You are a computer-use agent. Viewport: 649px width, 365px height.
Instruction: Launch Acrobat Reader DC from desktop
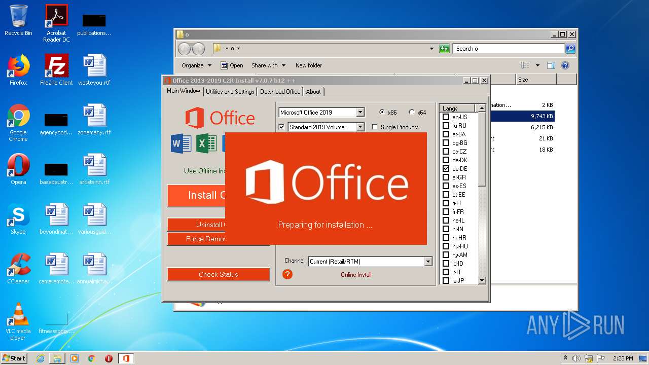pos(56,23)
